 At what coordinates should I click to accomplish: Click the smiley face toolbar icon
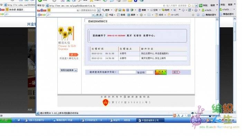point(196,10)
